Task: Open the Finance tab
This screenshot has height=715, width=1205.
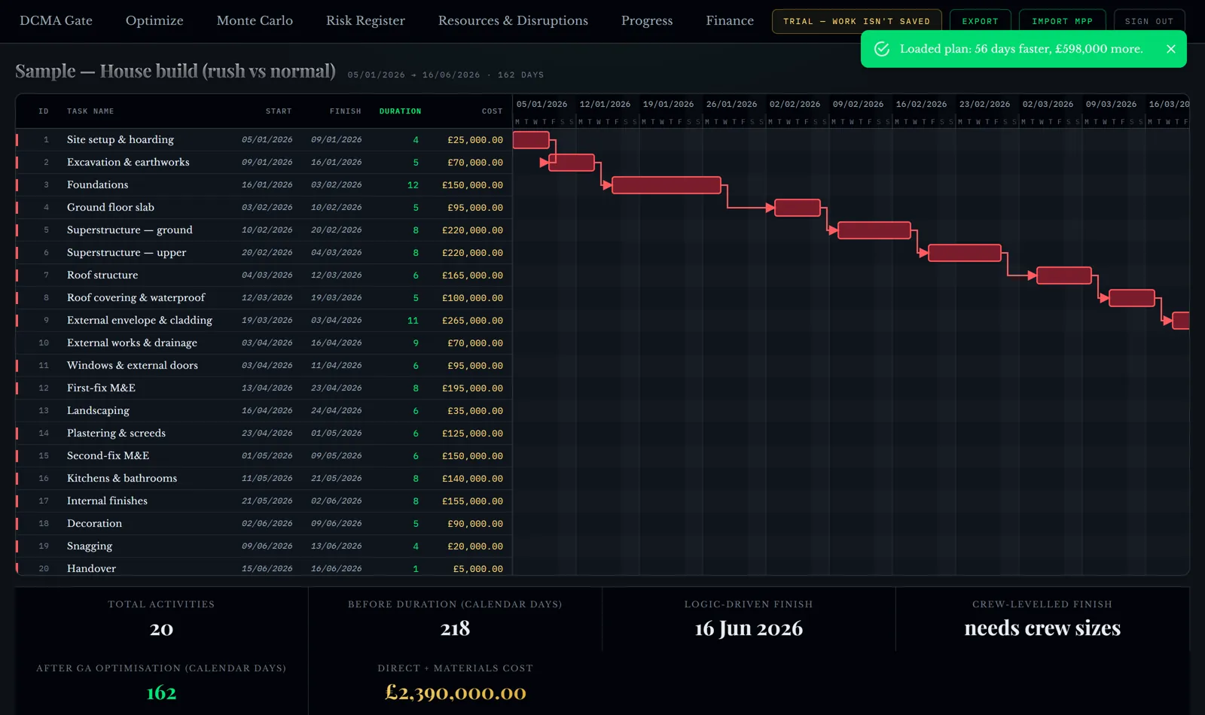Action: [x=730, y=20]
